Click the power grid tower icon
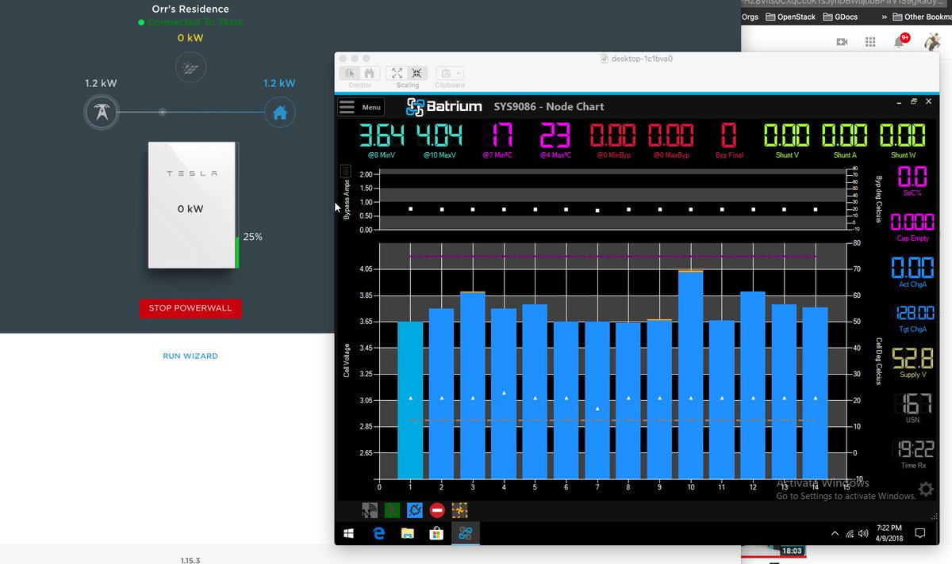The height and width of the screenshot is (564, 952). [102, 112]
